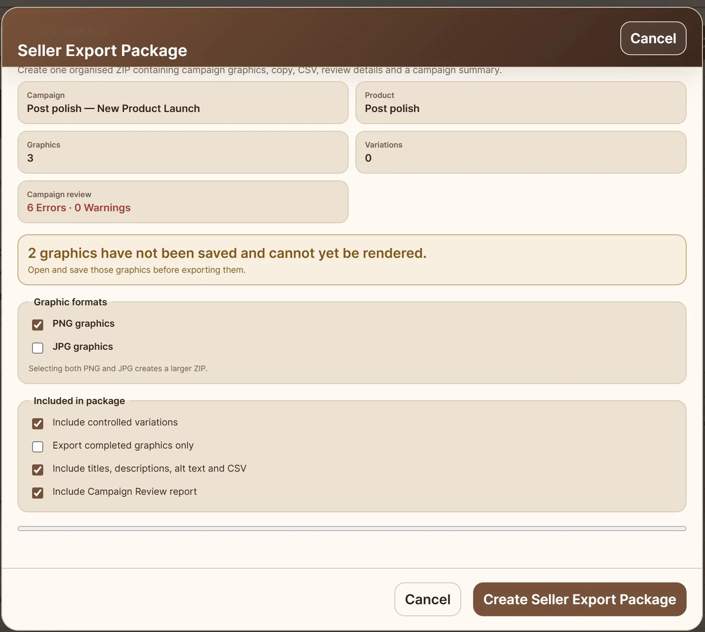Click the 'Create one organised ZIP' description text

pyautogui.click(x=259, y=70)
